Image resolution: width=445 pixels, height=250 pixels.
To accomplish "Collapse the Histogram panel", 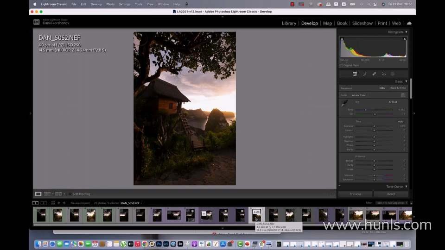I will (406, 32).
